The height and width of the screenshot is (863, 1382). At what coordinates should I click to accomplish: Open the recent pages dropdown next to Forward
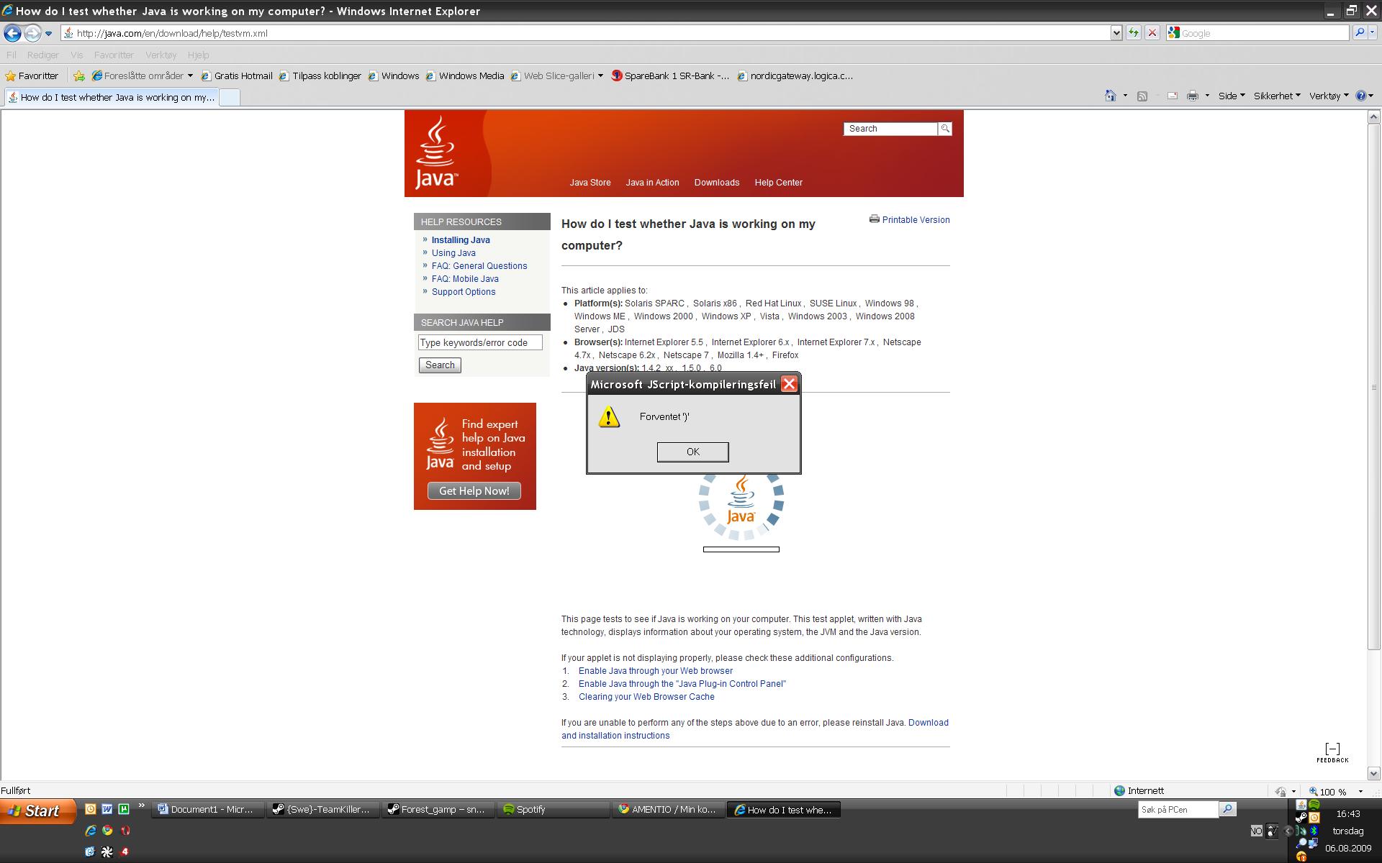click(48, 33)
